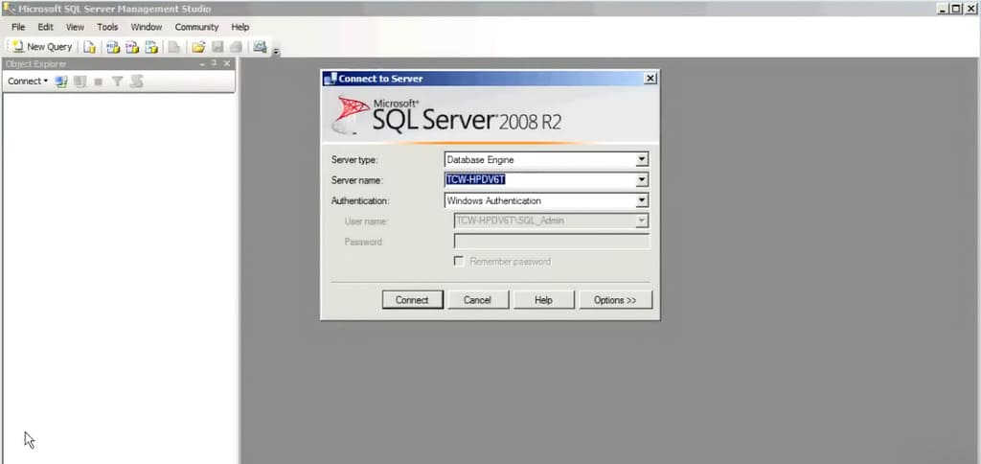This screenshot has width=981, height=464.
Task: Open the toolbar options overflow arrow
Action: click(276, 52)
